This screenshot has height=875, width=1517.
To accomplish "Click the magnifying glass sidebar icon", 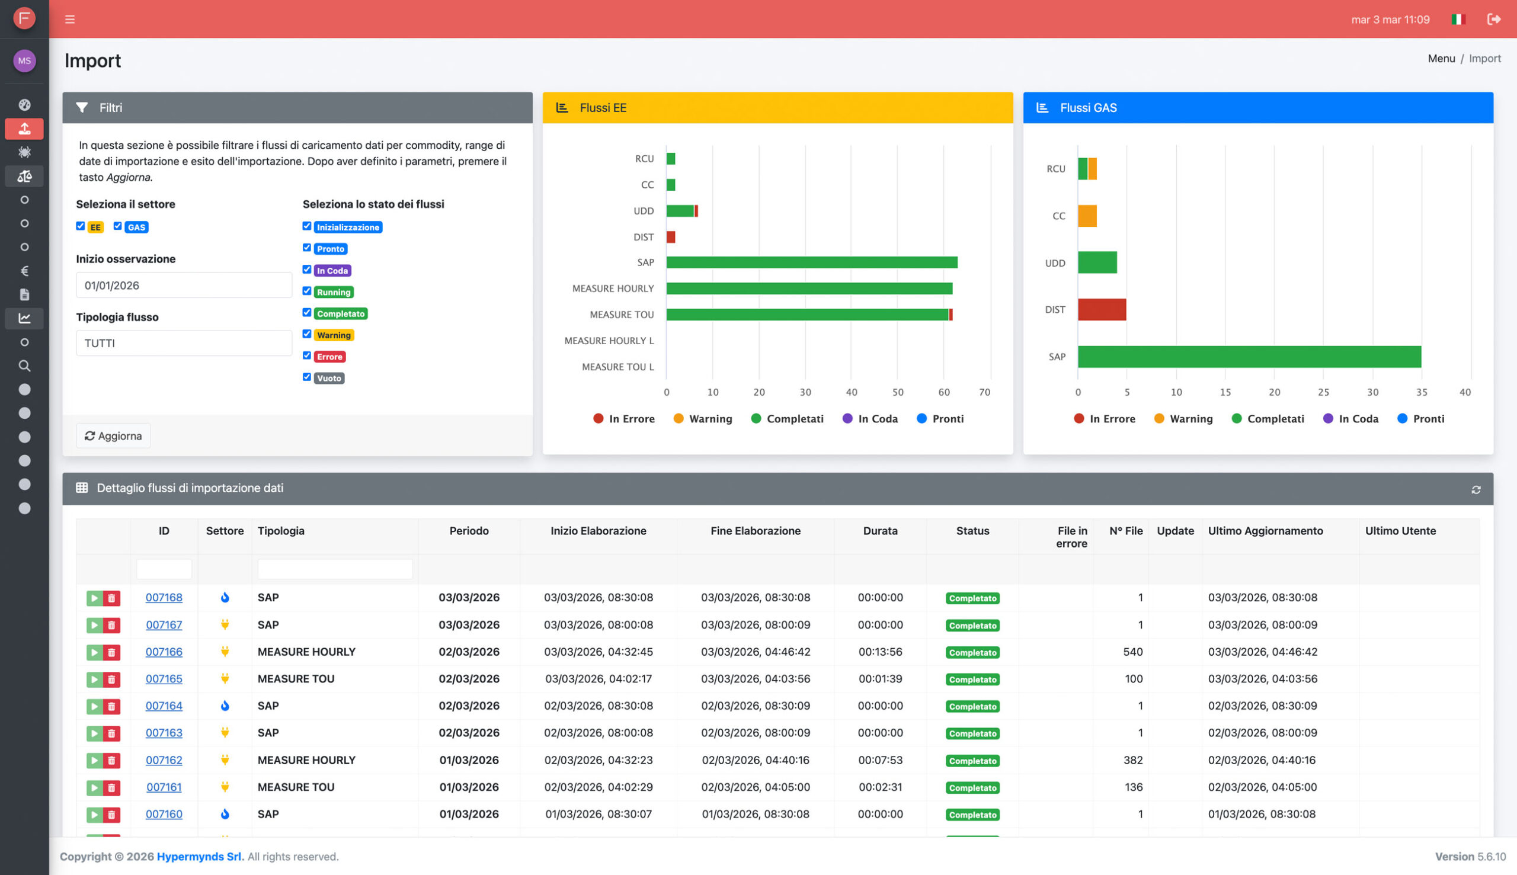I will coord(24,366).
